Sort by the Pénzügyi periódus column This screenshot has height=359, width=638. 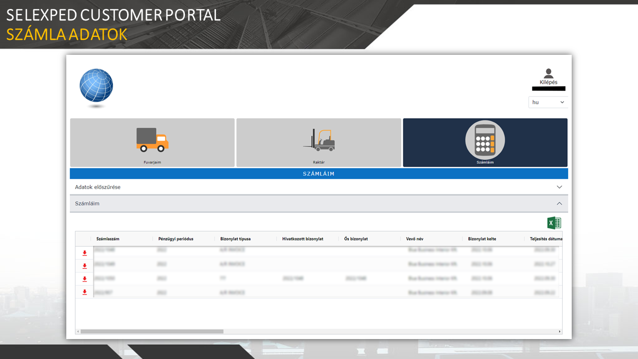[175, 239]
